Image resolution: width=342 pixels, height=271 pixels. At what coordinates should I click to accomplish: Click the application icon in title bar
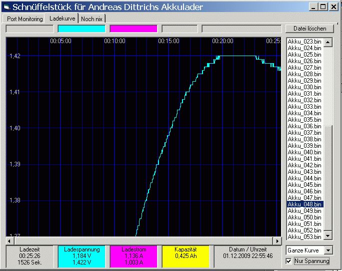point(6,7)
